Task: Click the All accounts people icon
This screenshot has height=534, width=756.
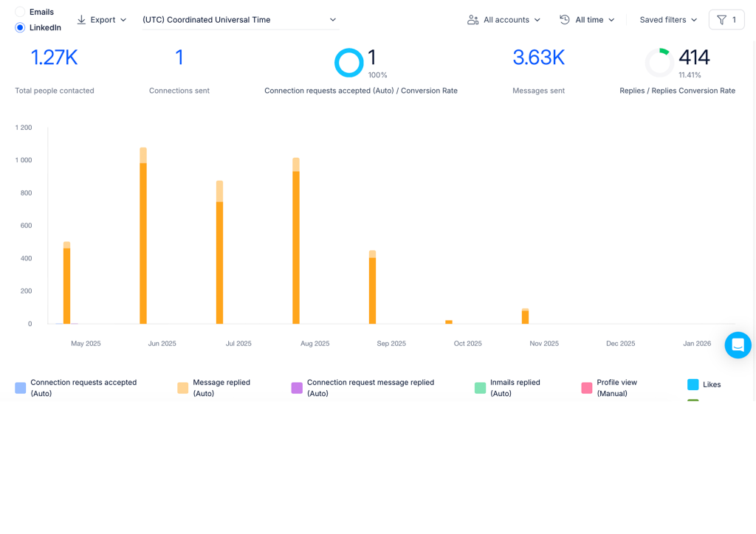Action: (x=472, y=20)
